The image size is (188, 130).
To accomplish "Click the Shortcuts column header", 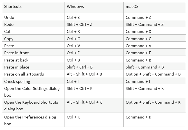I will click(13, 6).
